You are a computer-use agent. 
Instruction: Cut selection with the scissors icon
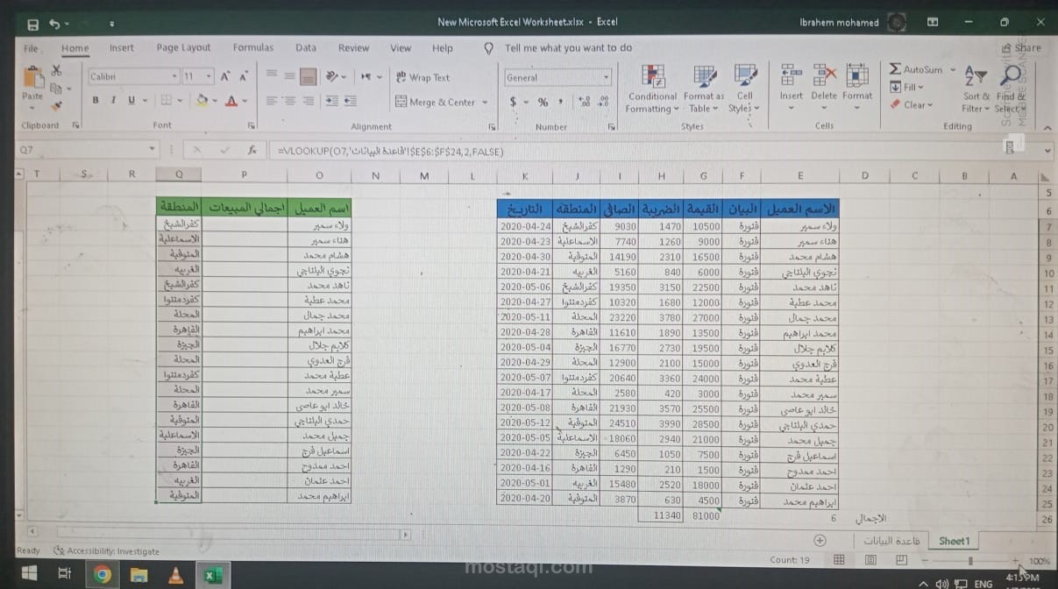coord(57,71)
